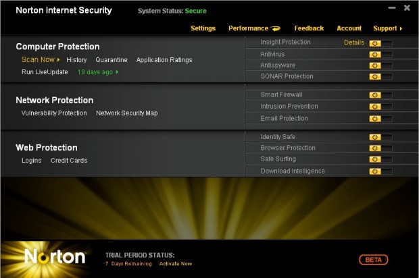Click the SONAR Protection label
Image resolution: width=419 pixels, height=278 pixels.
click(x=287, y=76)
